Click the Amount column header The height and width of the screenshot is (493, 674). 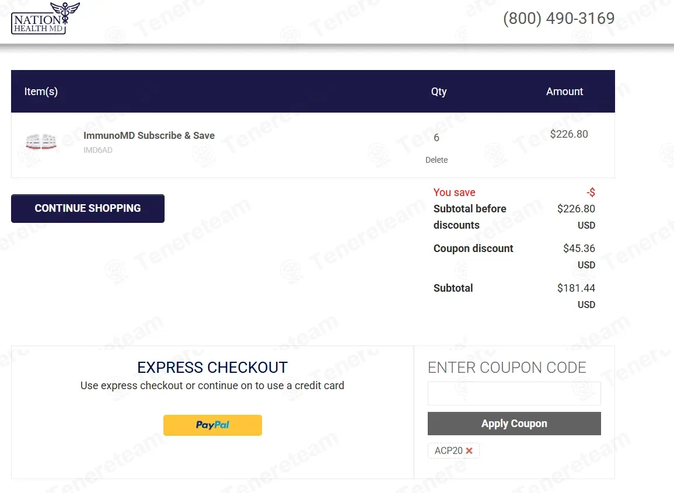(564, 92)
